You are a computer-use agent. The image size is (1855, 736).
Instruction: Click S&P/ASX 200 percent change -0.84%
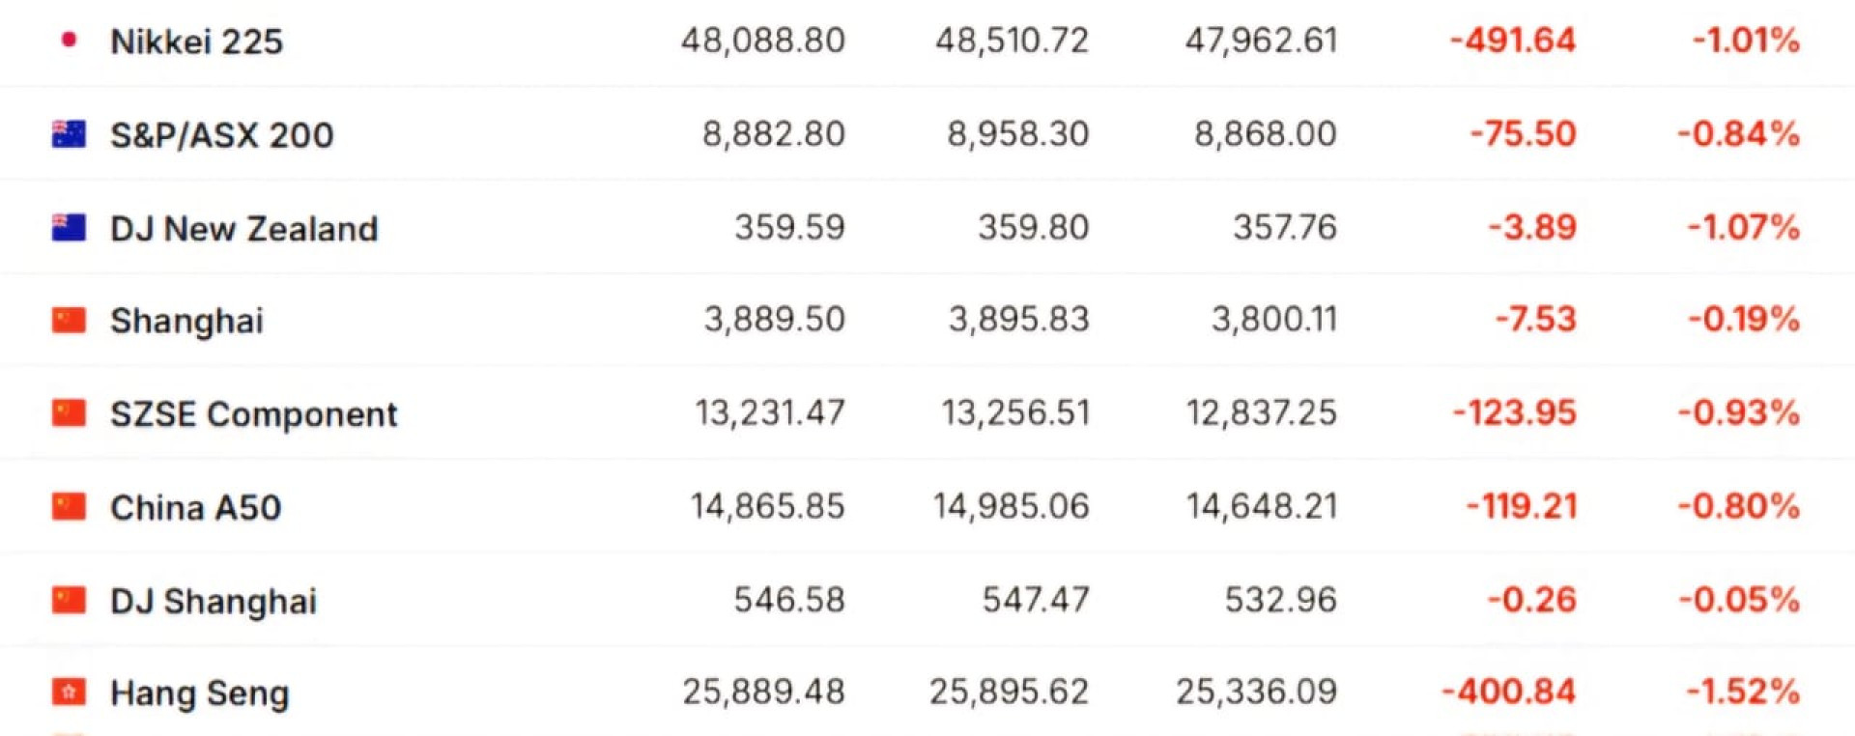coord(1738,134)
